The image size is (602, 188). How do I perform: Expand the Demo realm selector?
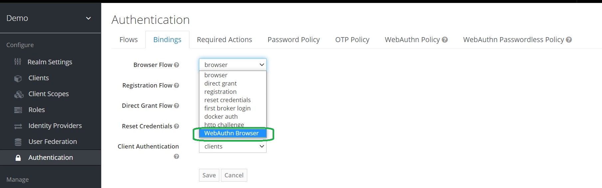click(x=89, y=18)
